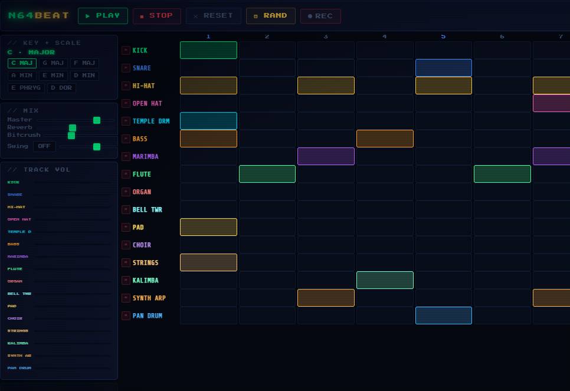Adjust the Swing amount slider
This screenshot has width=570, height=391.
pos(89,146)
